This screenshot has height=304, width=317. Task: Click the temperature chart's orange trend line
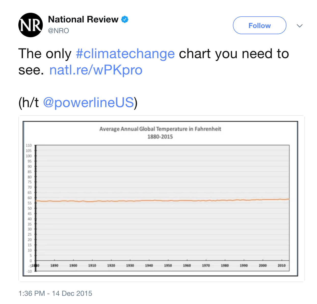pos(163,201)
